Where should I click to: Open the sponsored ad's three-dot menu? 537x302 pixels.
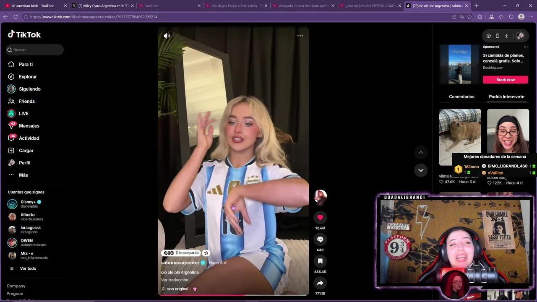point(526,47)
